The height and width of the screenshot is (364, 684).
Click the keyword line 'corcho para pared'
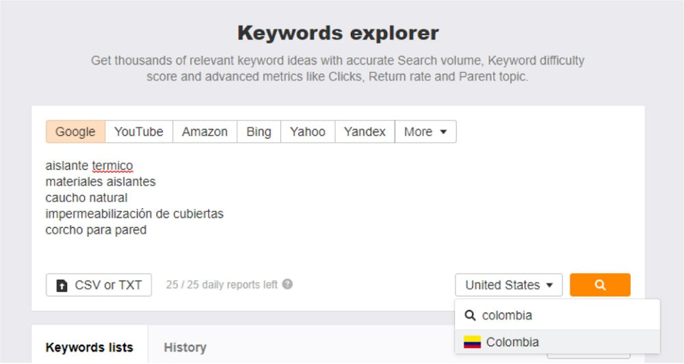point(96,230)
